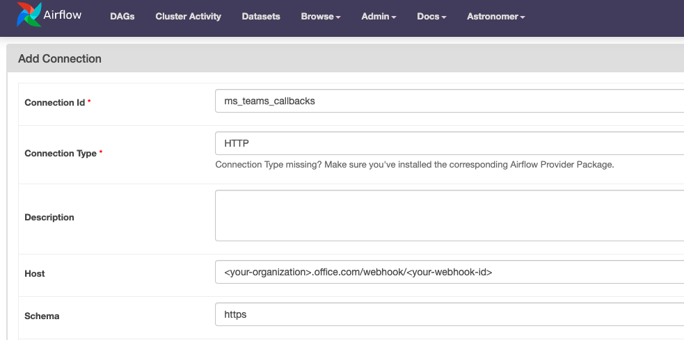Expand the Browse dropdown menu
The image size is (684, 340).
320,17
